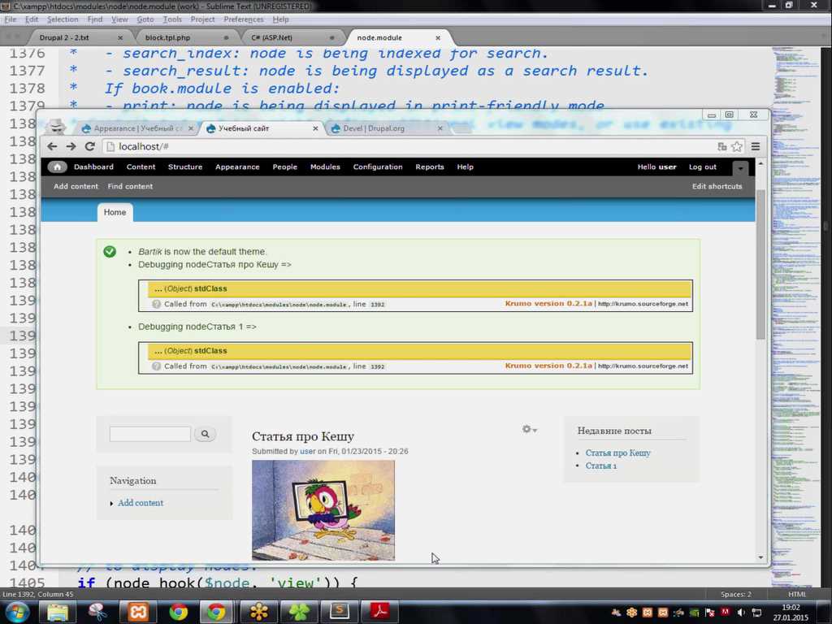The height and width of the screenshot is (624, 832).
Task: Toggle the admin shortcut drawer arrow
Action: pos(740,168)
